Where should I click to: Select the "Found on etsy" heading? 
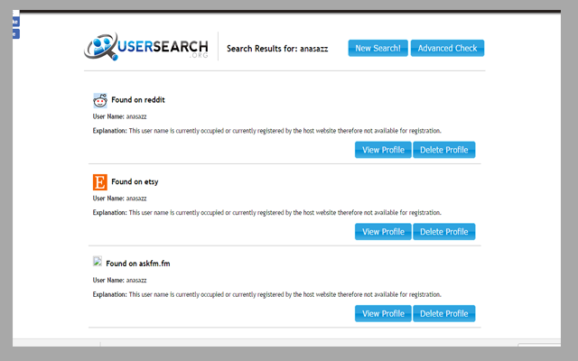coord(135,181)
